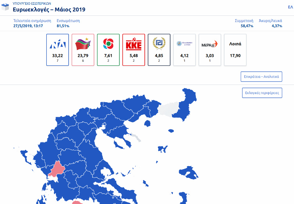The image size is (294, 204).
Task: Open the Εκλογικές περιφέρειες button
Action: coord(262,93)
